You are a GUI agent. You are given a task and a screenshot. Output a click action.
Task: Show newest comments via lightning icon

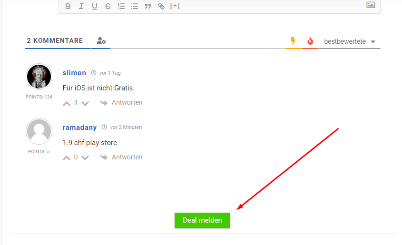293,41
